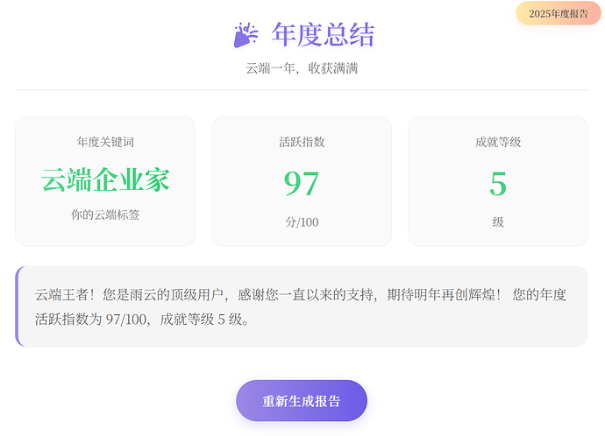Click the divider line below the subtitle
This screenshot has width=605, height=436.
[x=301, y=90]
